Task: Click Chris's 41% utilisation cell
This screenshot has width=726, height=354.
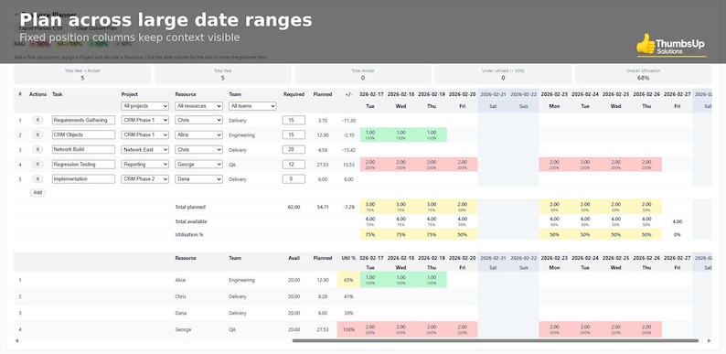Action: pyautogui.click(x=348, y=296)
